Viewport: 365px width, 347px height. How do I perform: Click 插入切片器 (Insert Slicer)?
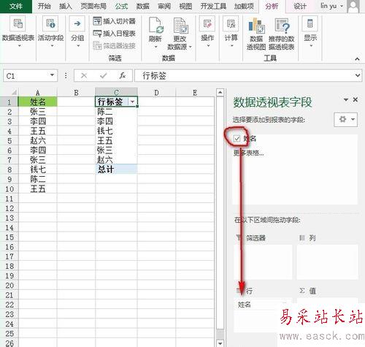tap(114, 21)
